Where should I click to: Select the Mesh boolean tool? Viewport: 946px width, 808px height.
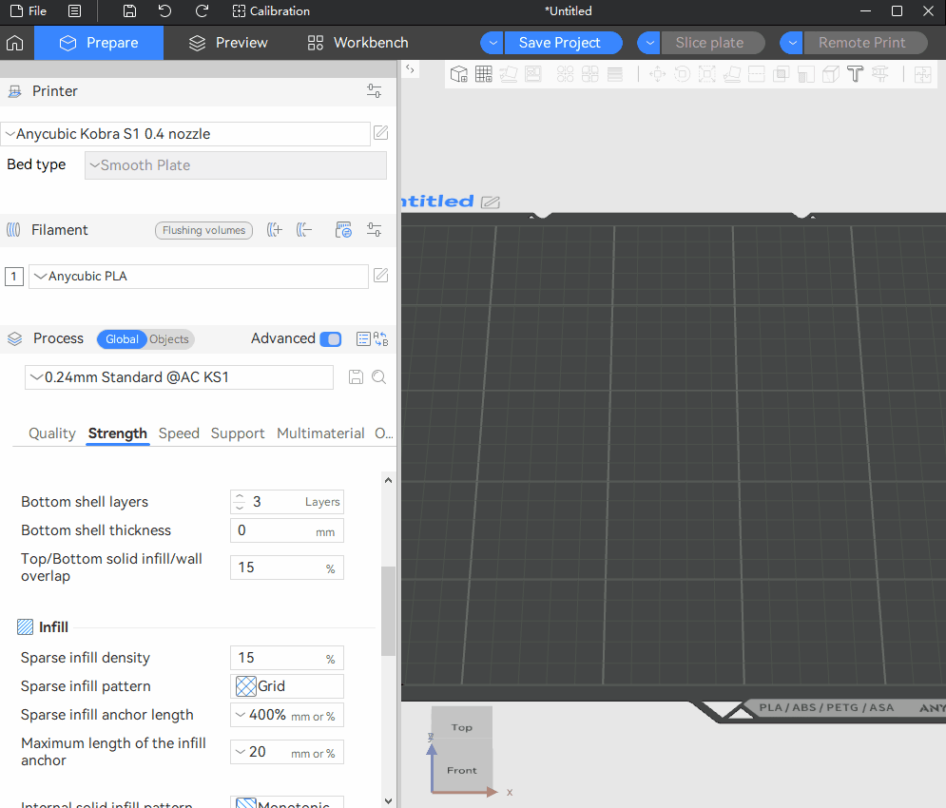tap(782, 74)
